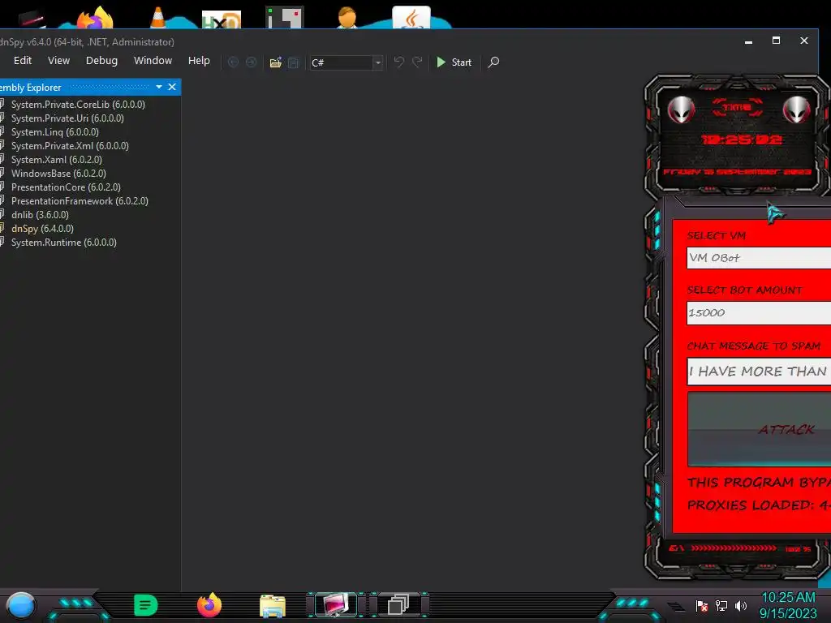Select System.Runtime (6.0.0.0) assembly
This screenshot has height=623, width=831.
click(x=63, y=242)
